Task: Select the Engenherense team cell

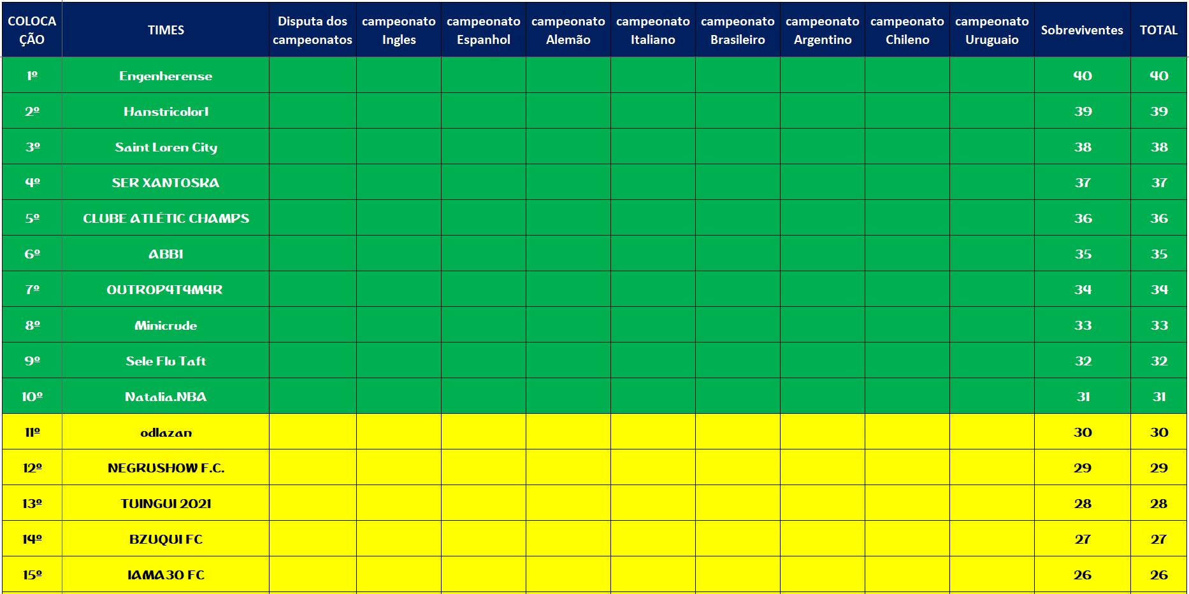Action: pos(166,76)
